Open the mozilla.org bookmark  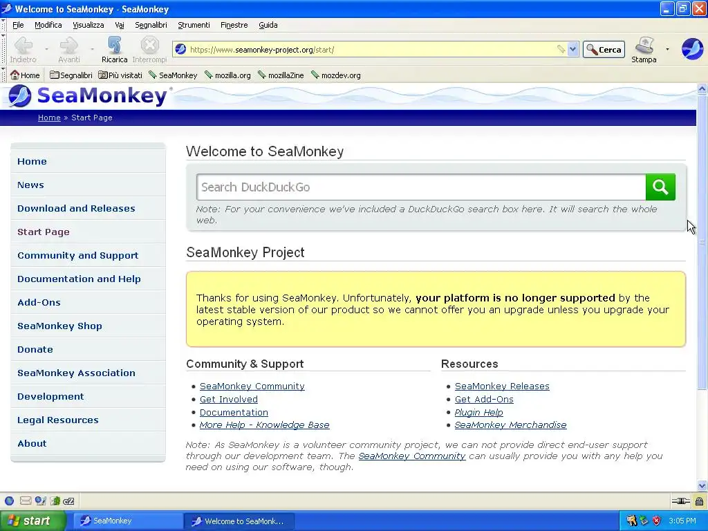point(227,75)
